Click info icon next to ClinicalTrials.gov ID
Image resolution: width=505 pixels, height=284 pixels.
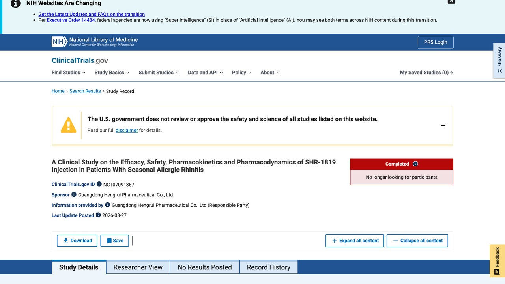(x=99, y=184)
